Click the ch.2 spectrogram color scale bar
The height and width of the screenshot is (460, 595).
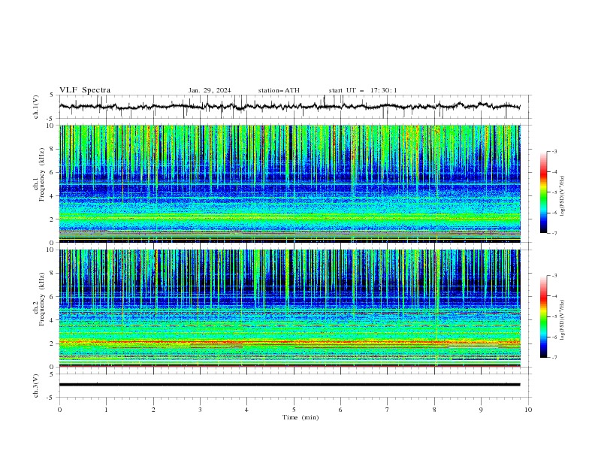coord(543,316)
